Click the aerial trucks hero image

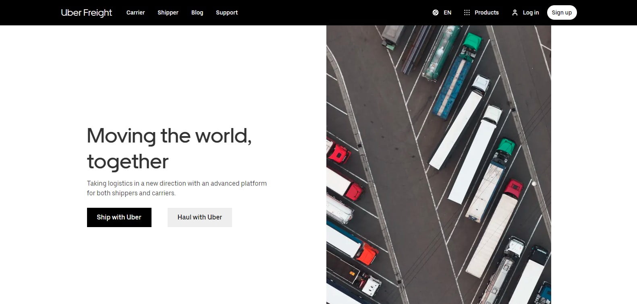[438, 165]
